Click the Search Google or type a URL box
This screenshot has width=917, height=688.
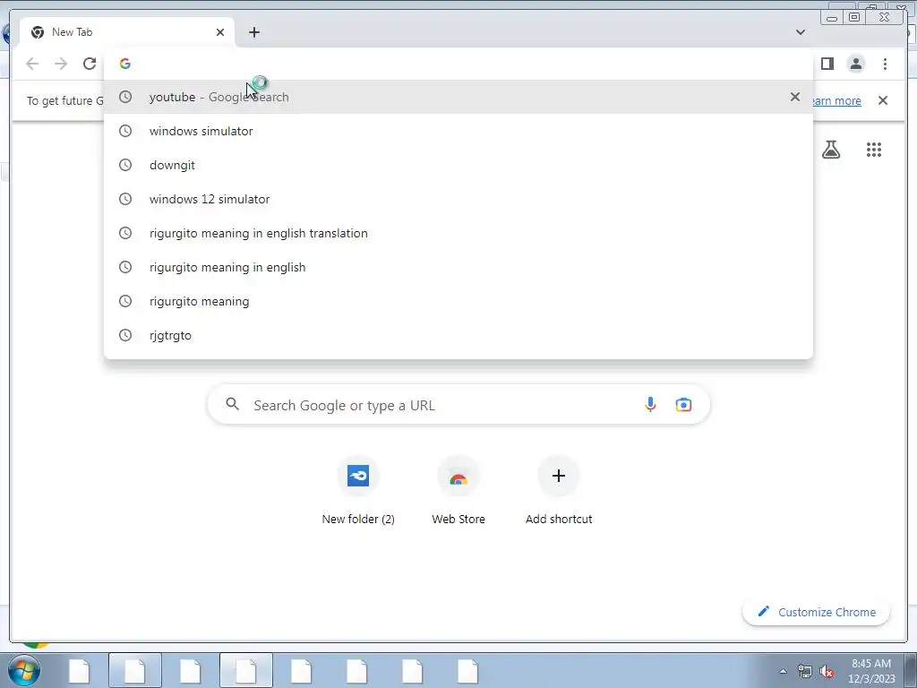tap(458, 405)
